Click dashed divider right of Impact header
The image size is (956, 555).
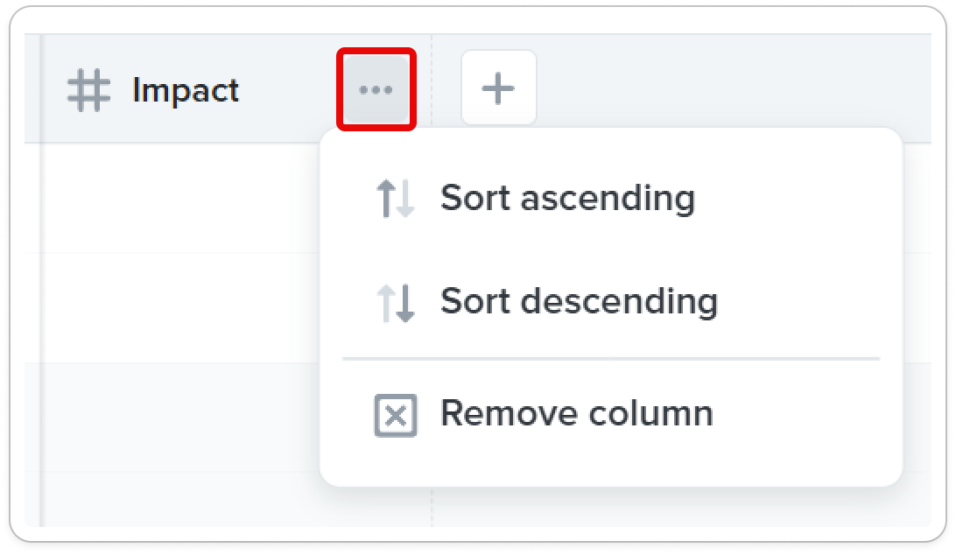432,88
